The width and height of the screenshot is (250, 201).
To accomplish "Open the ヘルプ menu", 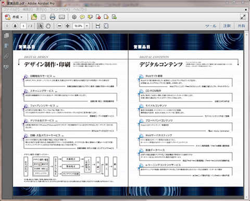I will [x=80, y=9].
